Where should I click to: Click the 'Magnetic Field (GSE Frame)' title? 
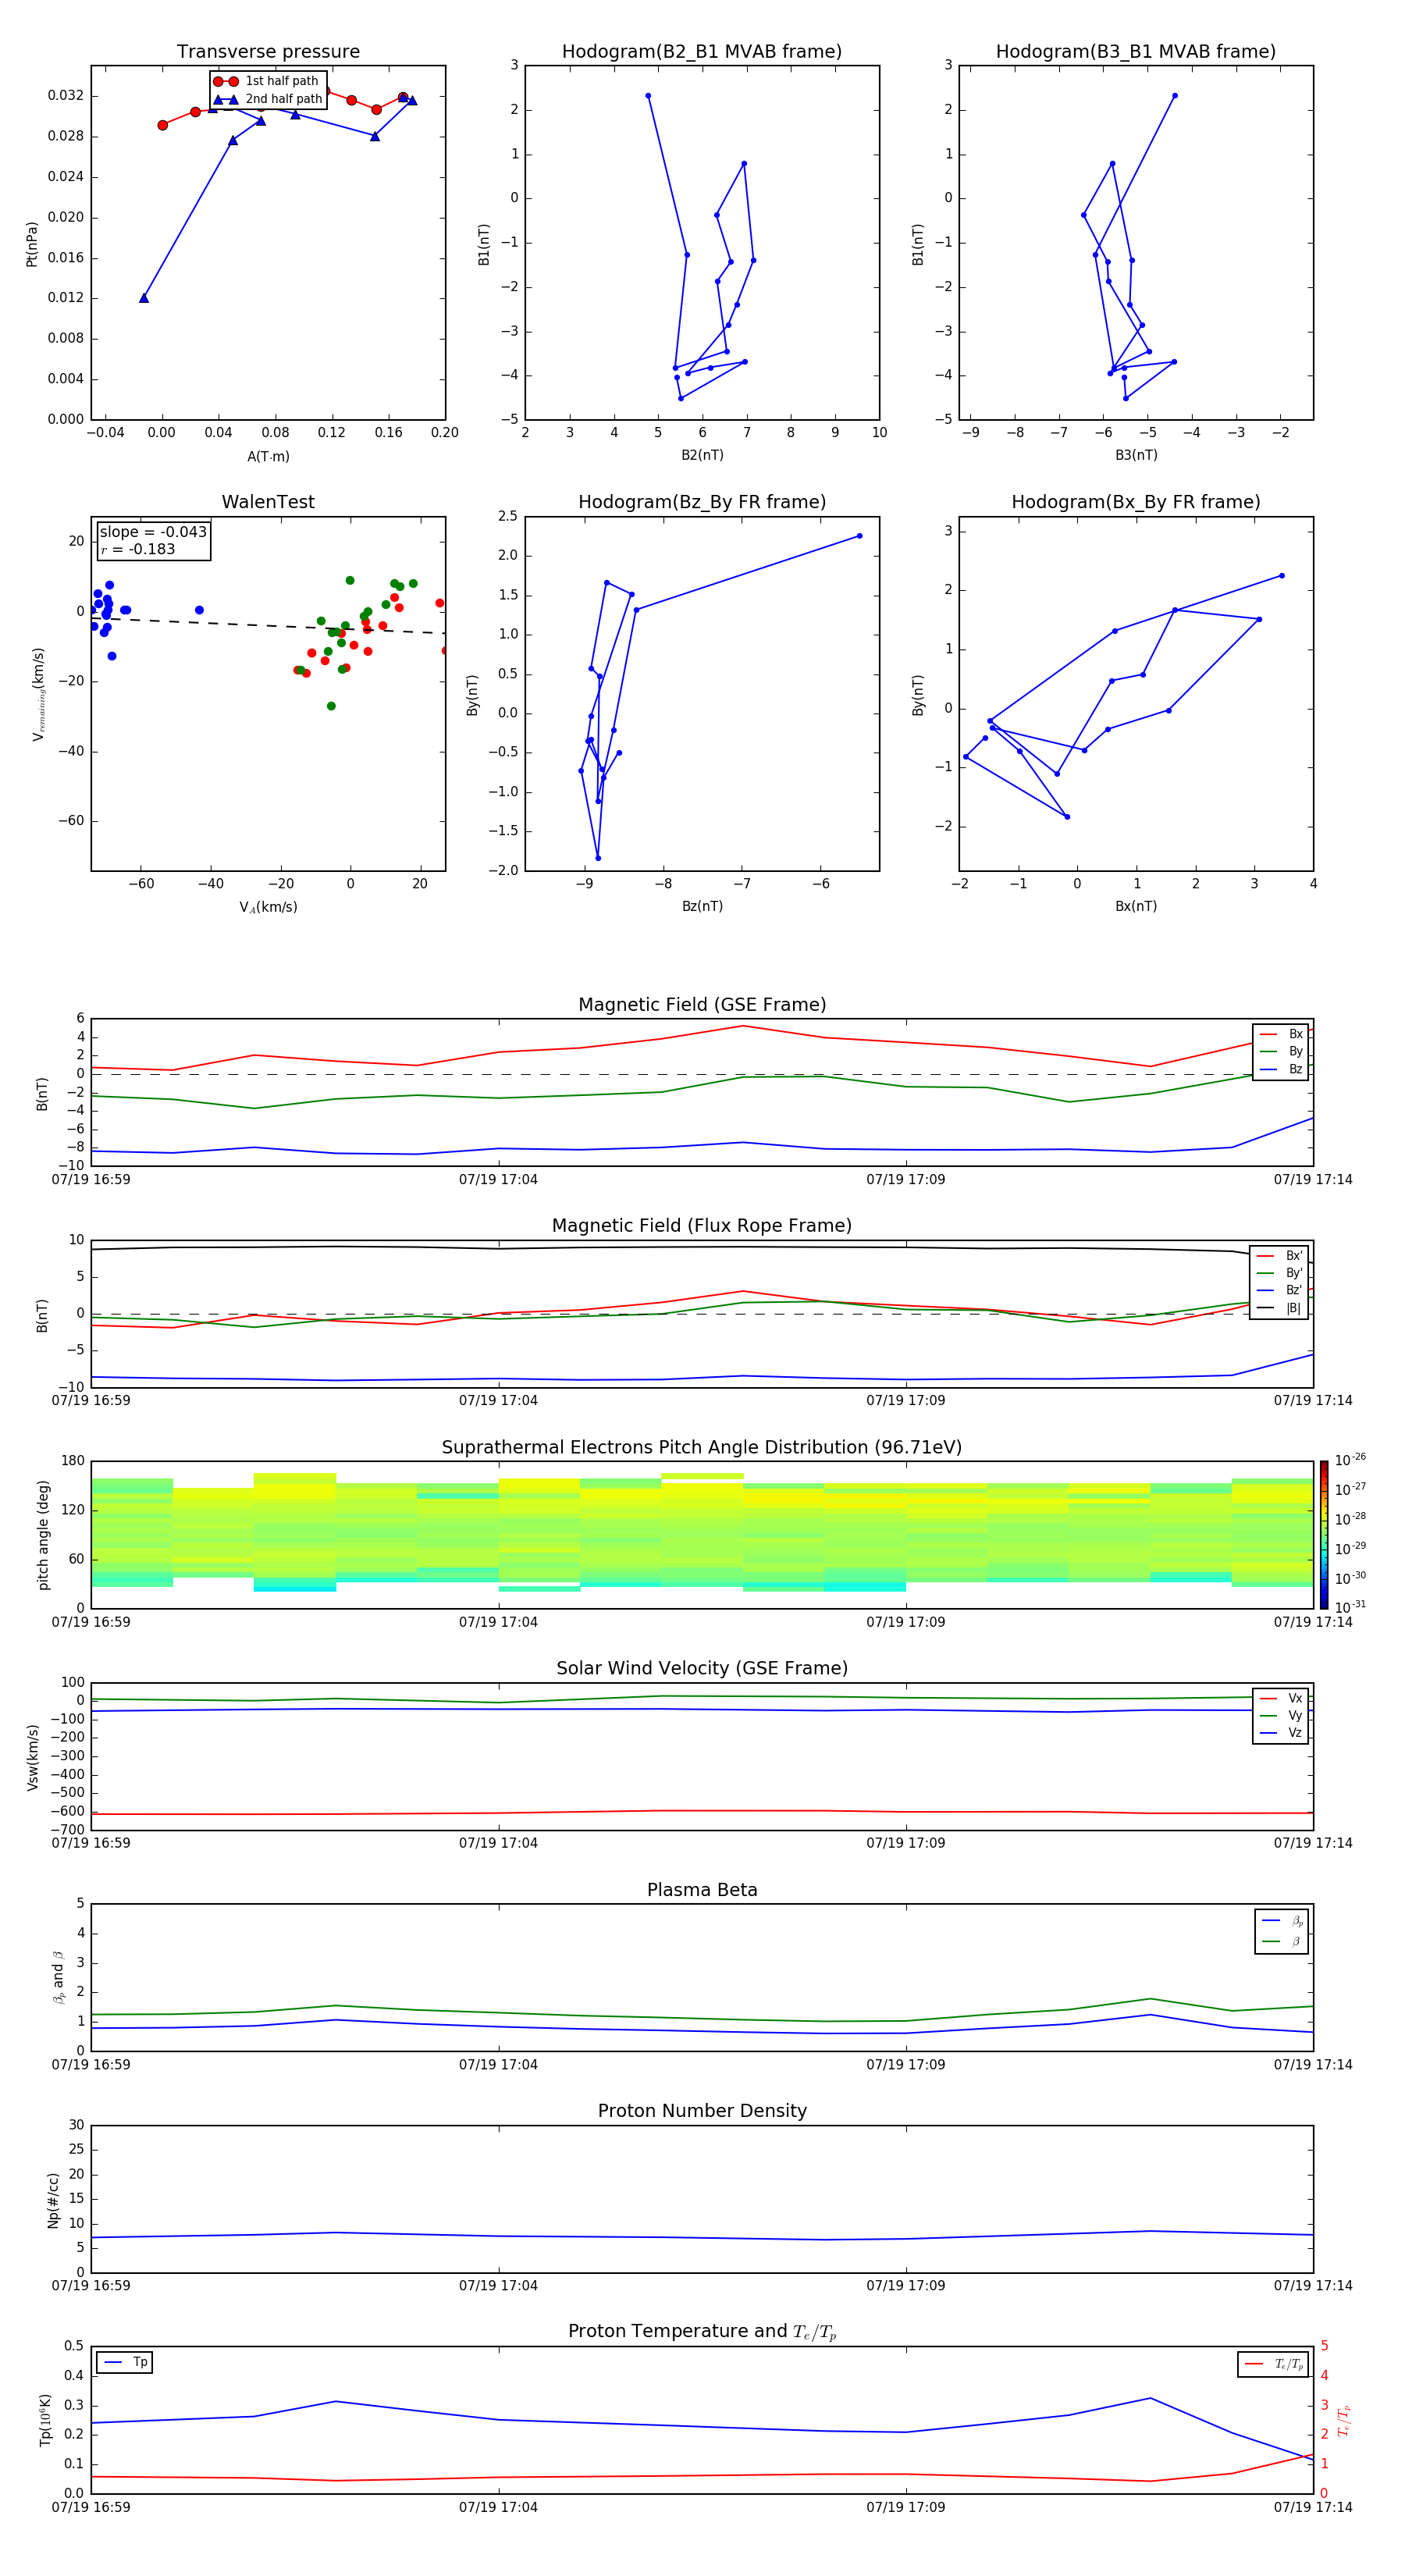pyautogui.click(x=702, y=1005)
